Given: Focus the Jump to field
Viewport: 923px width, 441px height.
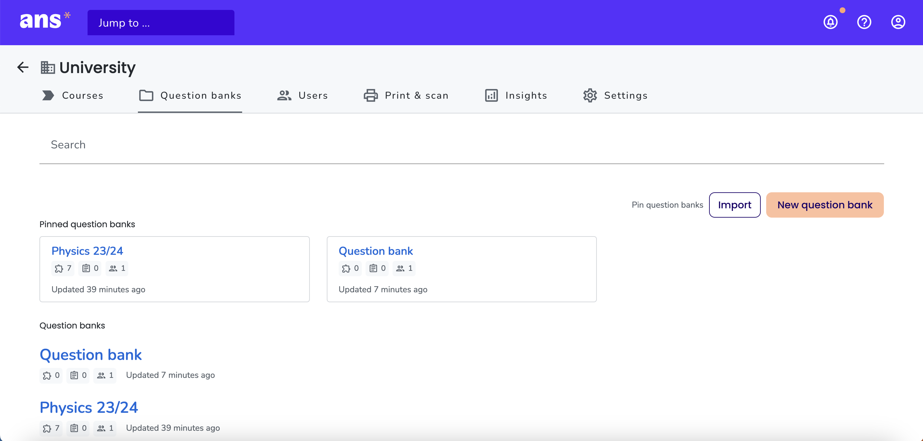Looking at the screenshot, I should tap(161, 22).
